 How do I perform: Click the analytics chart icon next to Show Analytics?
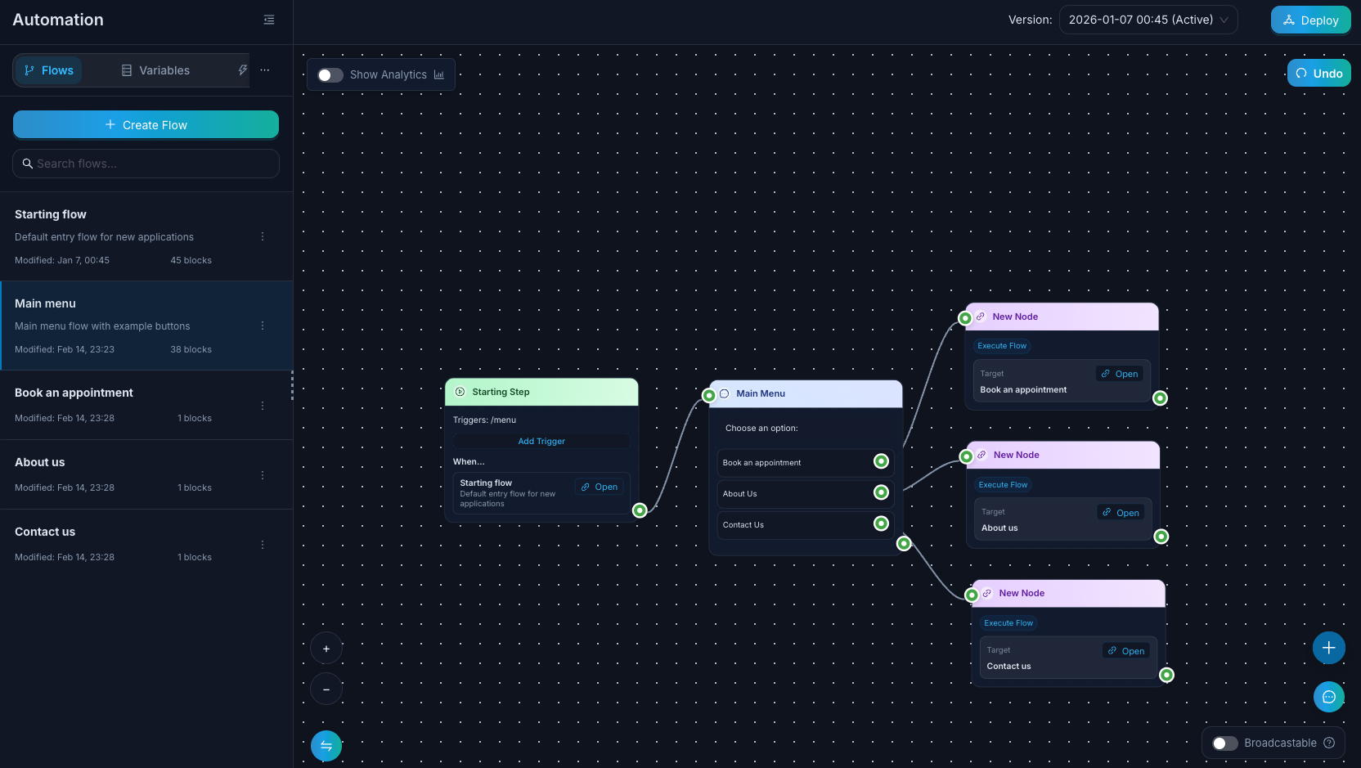point(439,74)
